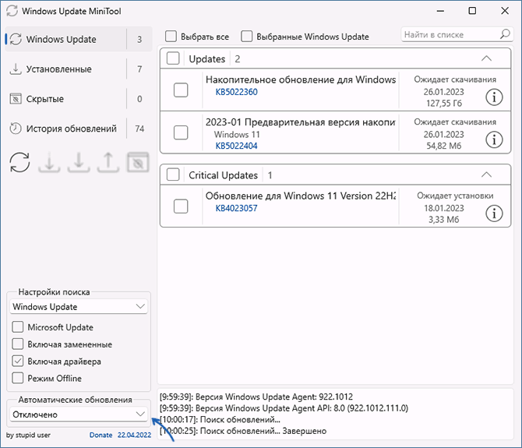Select checkbox for KB5022360 update
This screenshot has height=448, width=522.
(181, 90)
